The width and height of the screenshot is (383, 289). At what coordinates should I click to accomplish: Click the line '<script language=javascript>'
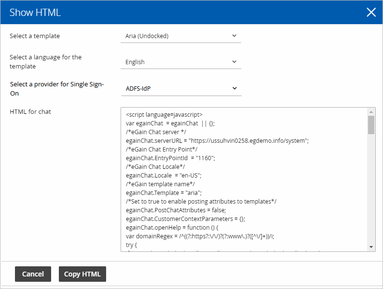pos(164,114)
